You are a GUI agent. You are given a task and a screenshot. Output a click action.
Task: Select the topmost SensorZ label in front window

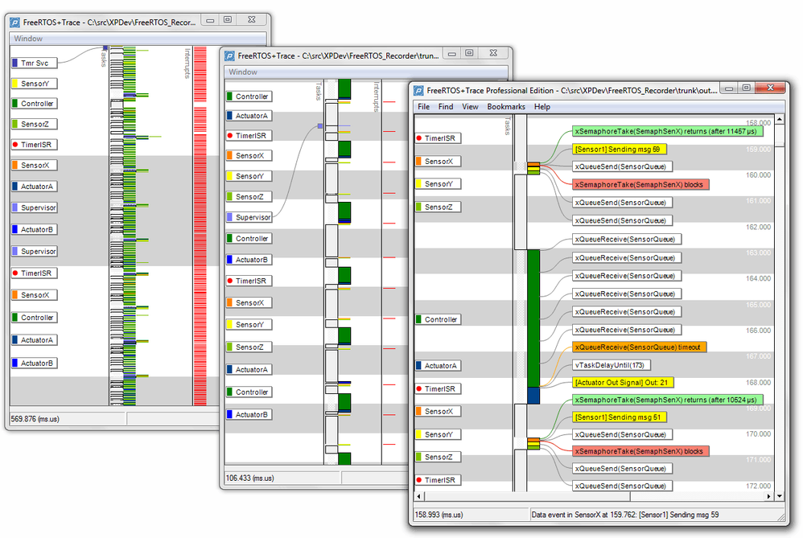tap(438, 207)
